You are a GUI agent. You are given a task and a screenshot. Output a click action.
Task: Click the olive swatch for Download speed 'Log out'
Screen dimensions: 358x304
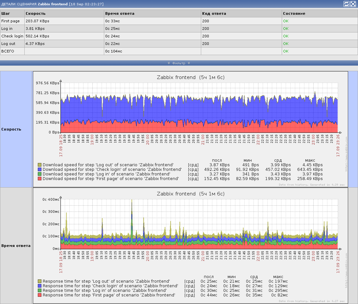pos(39,165)
